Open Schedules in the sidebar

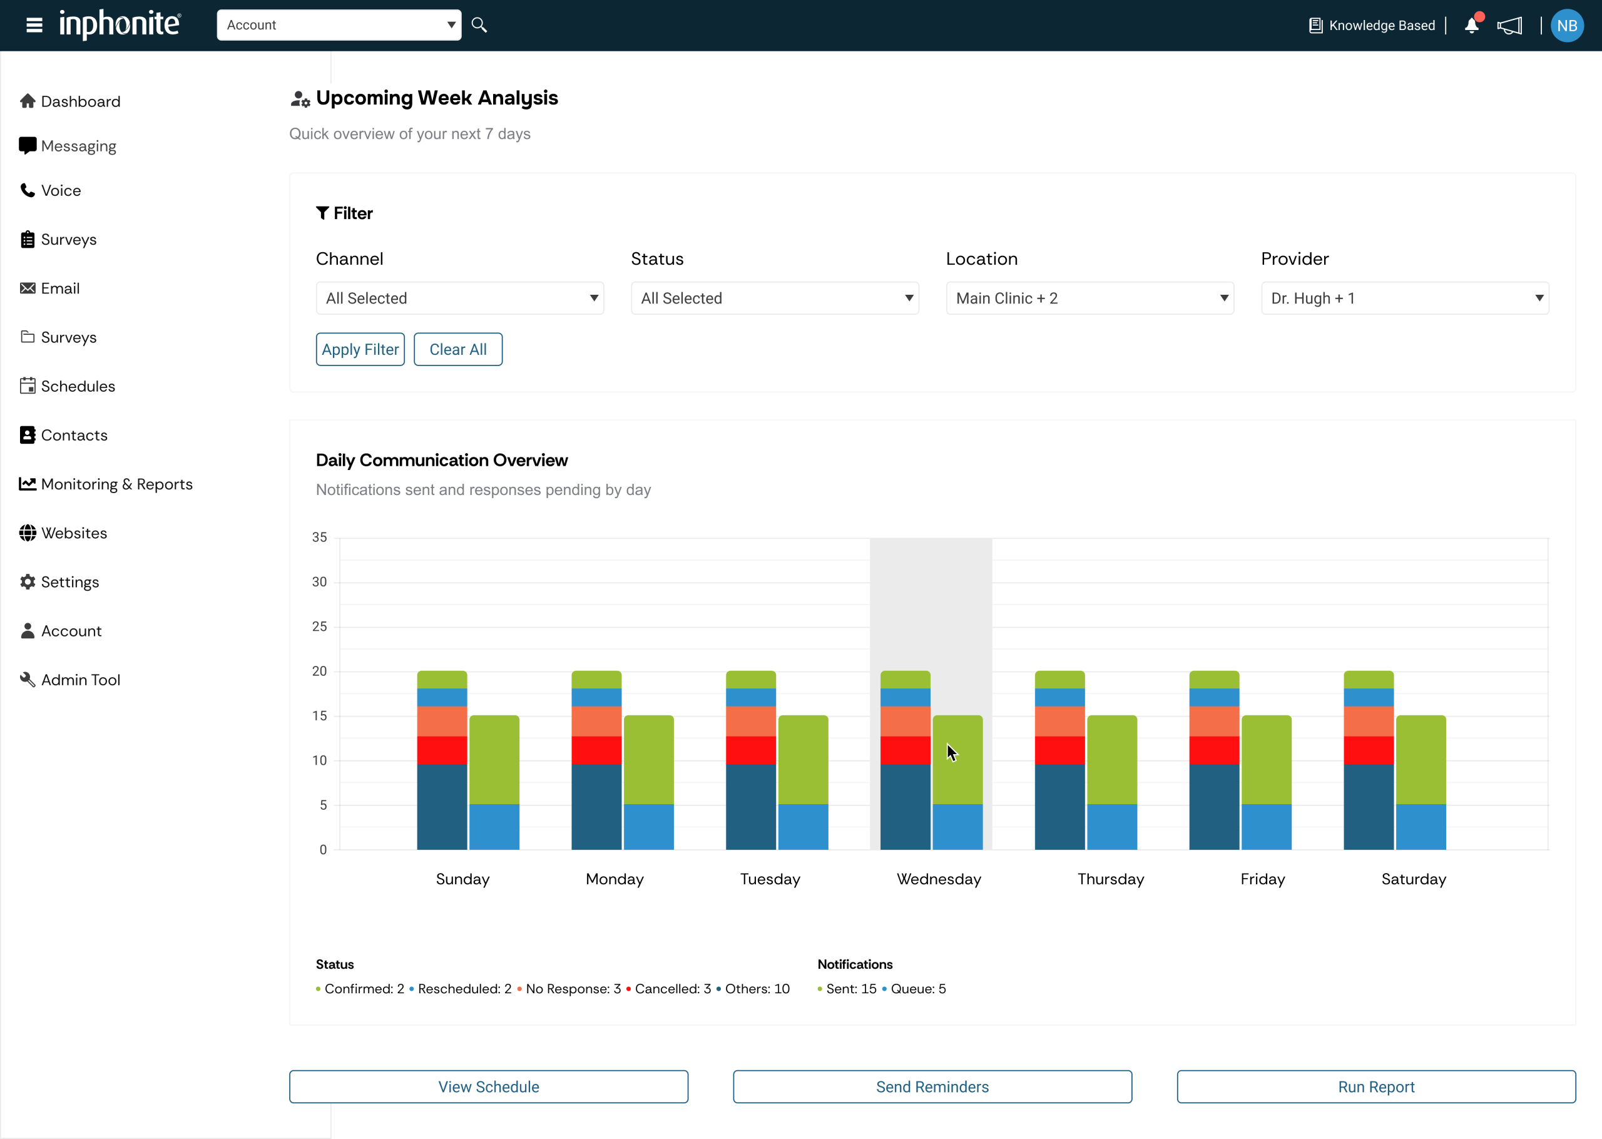(78, 386)
